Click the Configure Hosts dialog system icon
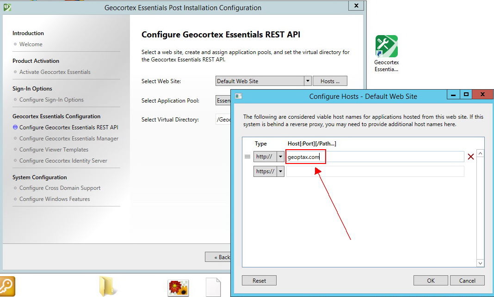 click(x=239, y=96)
